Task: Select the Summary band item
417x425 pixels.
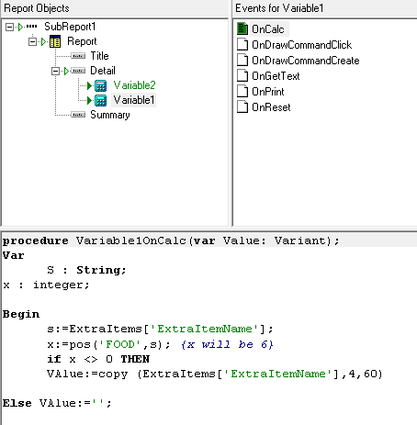Action: click(110, 115)
